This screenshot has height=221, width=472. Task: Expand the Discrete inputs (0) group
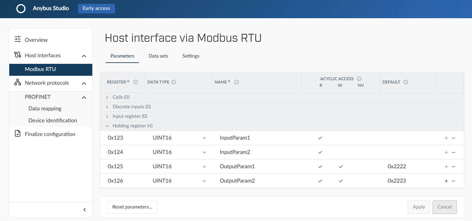(107, 107)
